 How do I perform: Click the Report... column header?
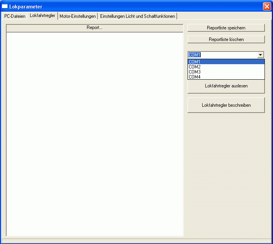[x=95, y=28]
